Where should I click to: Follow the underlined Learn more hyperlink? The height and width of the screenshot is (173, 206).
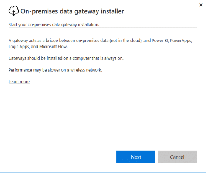pyautogui.click(x=19, y=82)
